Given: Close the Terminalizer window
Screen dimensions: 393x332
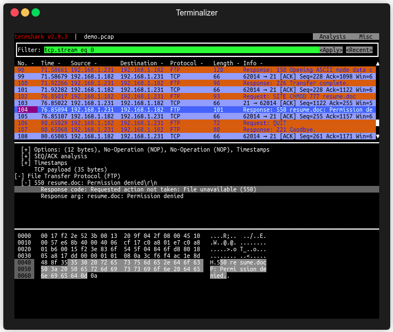Looking at the screenshot, I should coord(14,13).
